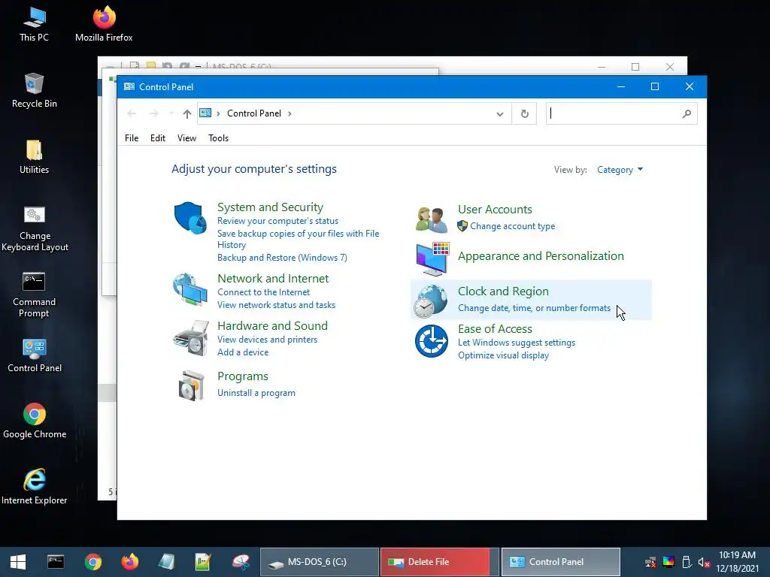Screen dimensions: 770x577
Task: Open the Programs disc box icon
Action: (191, 385)
